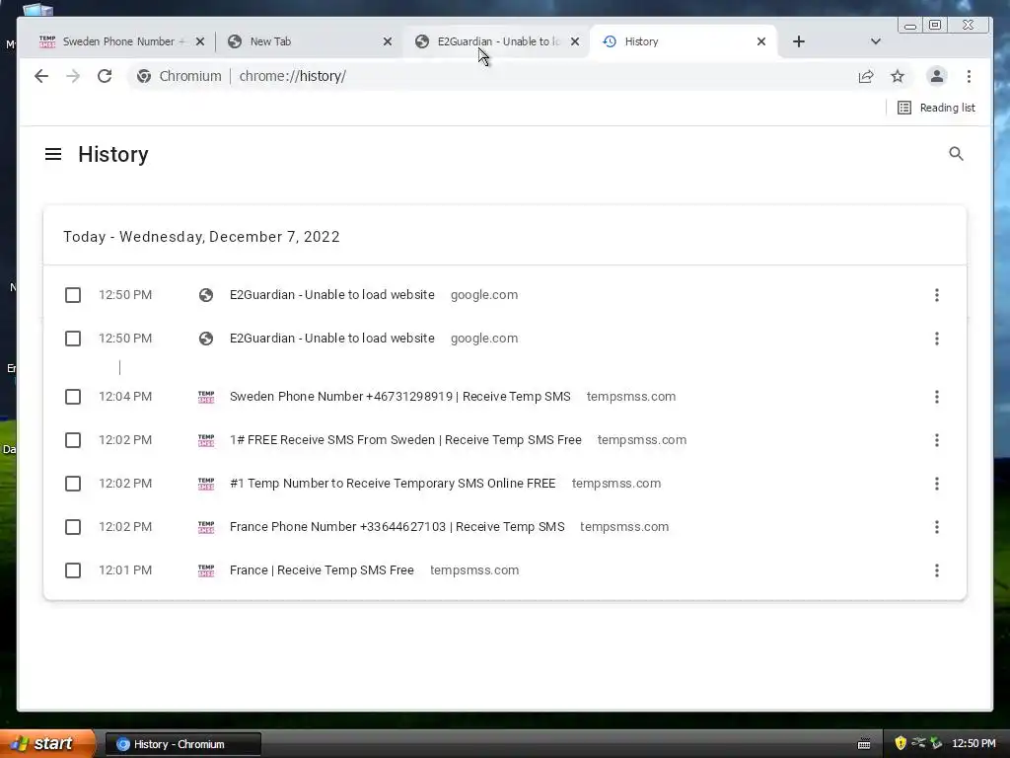Click the safely remove hardware tray icon
1010x758 pixels.
pos(936,743)
